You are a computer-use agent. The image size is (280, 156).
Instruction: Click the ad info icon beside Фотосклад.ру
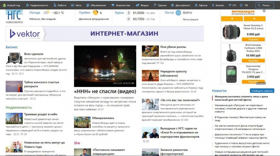click(265, 10)
